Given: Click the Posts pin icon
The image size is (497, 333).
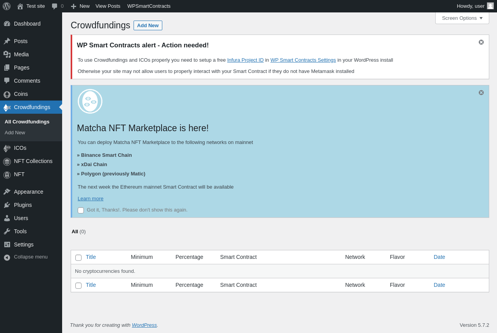Looking at the screenshot, I should click(x=7, y=41).
